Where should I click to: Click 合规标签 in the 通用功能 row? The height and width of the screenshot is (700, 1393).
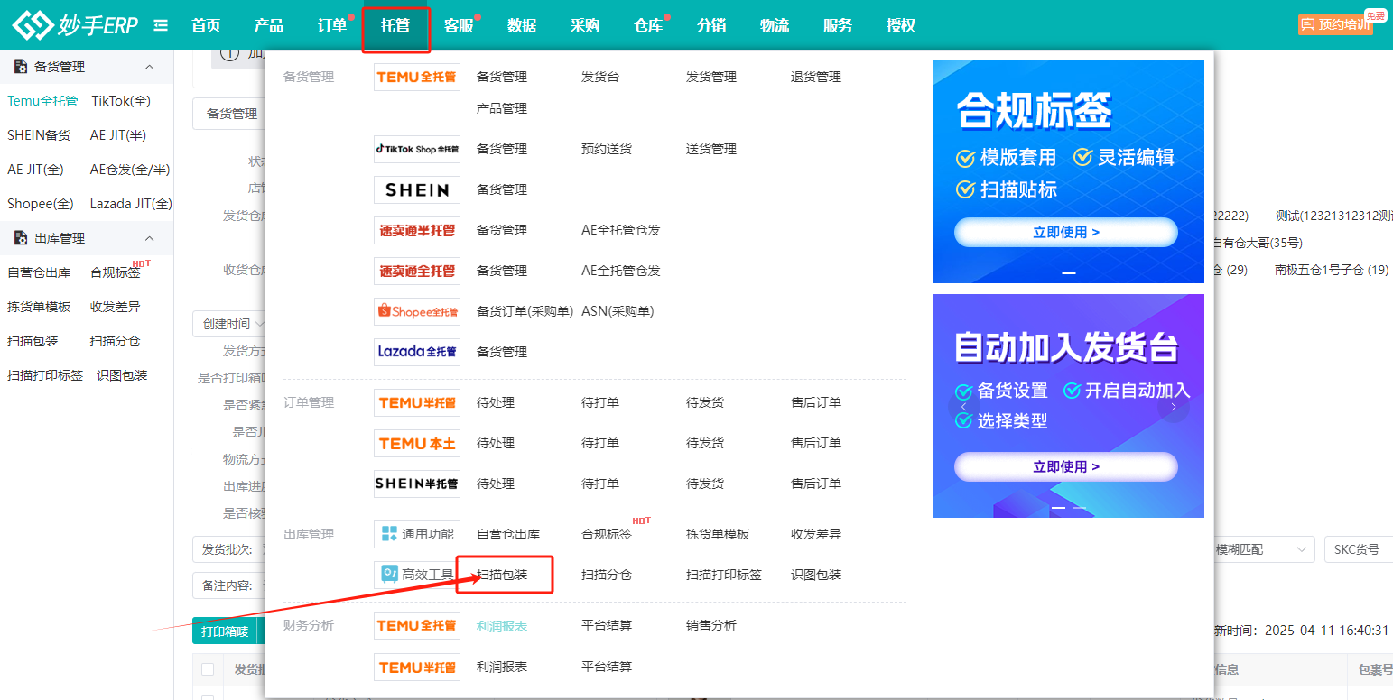point(607,534)
